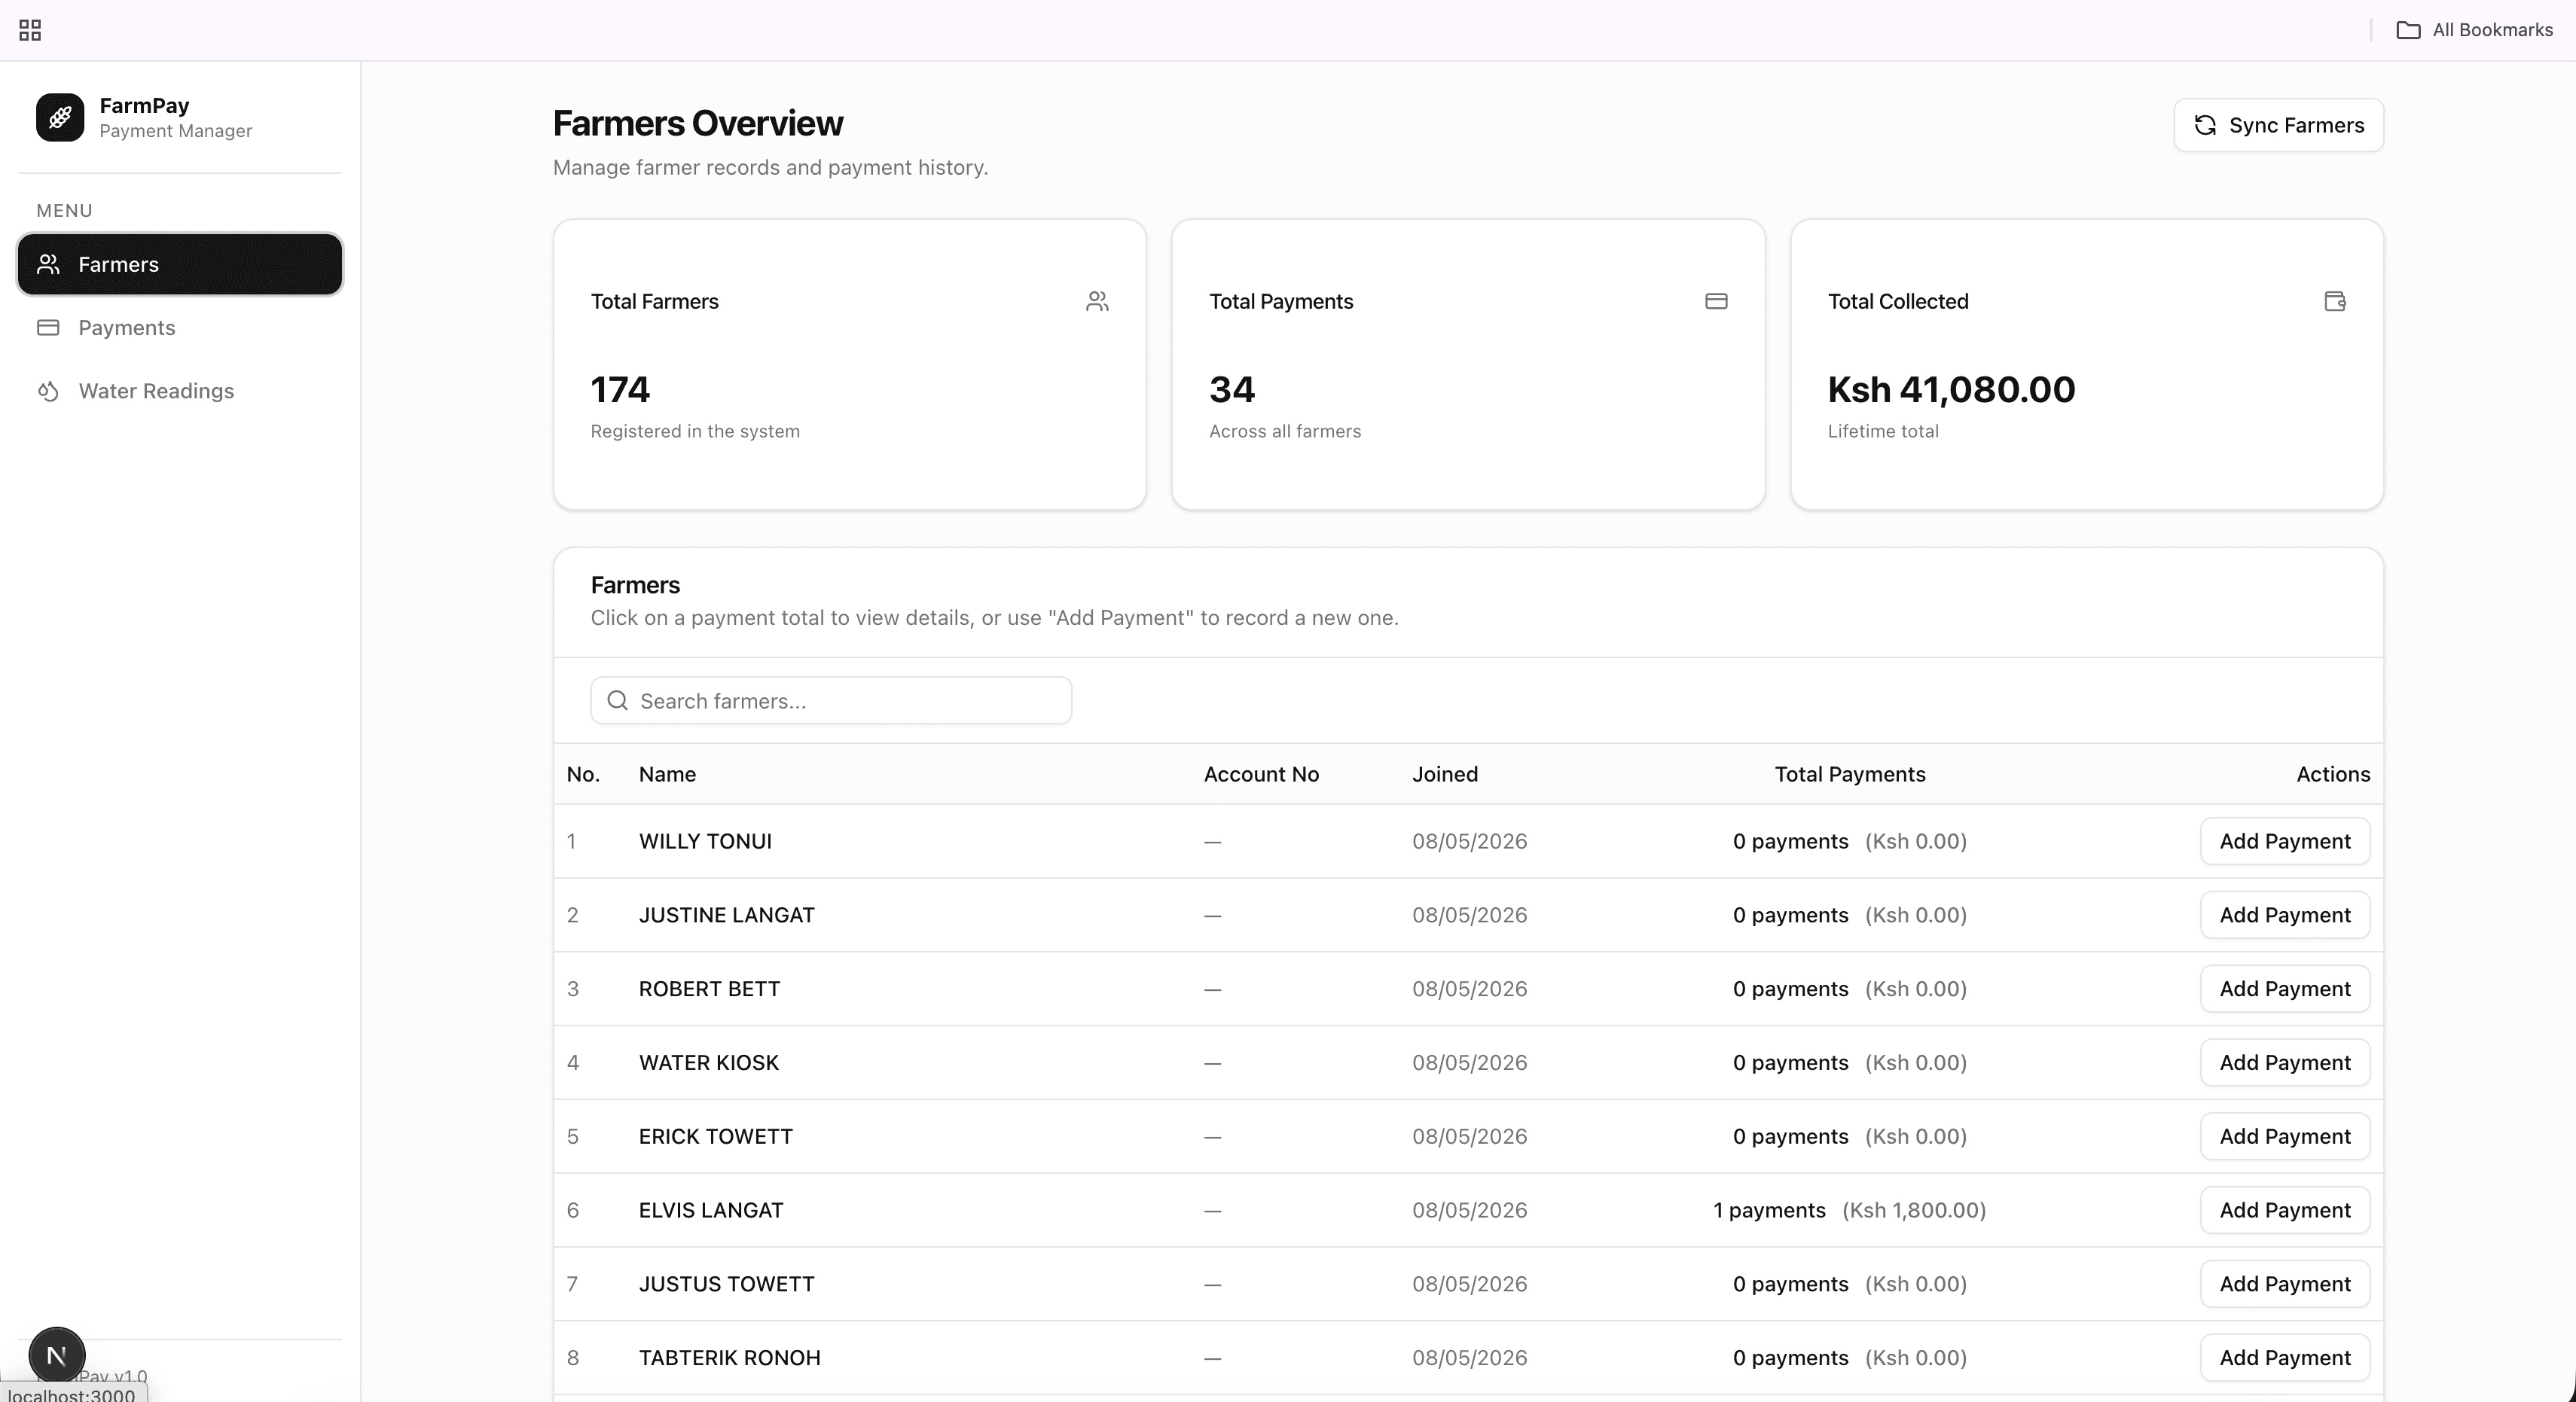Open the Water Readings menu item

pos(180,391)
